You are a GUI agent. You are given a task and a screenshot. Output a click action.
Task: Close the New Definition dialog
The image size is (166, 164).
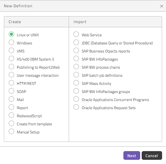(x=161, y=6)
